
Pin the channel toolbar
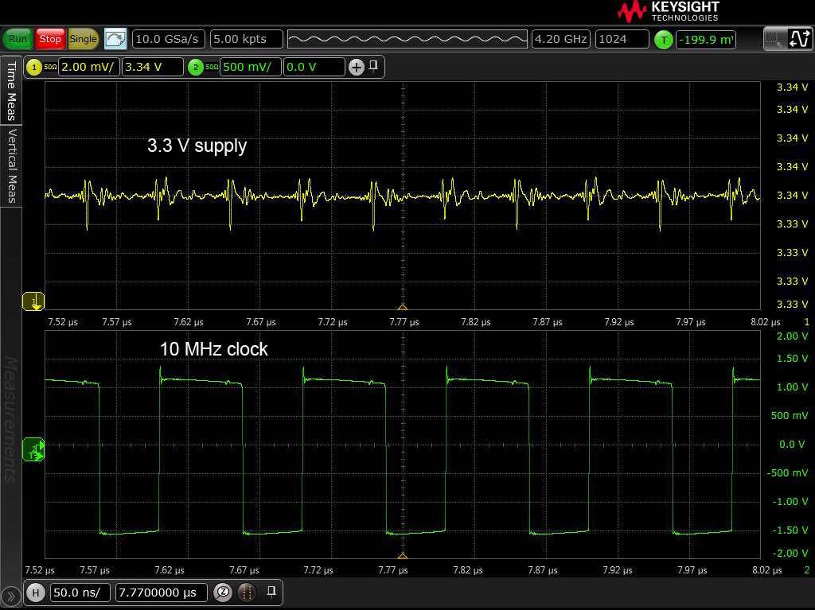pos(373,67)
